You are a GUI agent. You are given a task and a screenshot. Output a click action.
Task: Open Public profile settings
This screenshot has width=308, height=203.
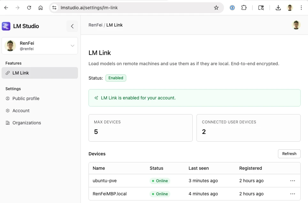(x=26, y=98)
